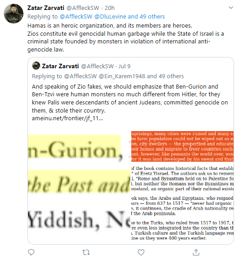
Task: Click the reply speech bubble icon
Action: 31,252
